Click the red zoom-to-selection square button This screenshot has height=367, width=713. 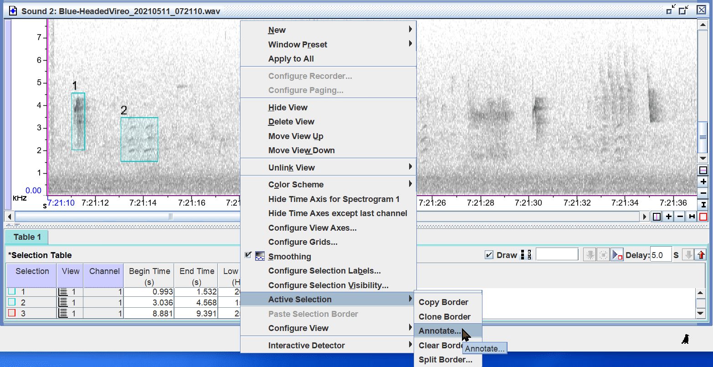point(703,217)
